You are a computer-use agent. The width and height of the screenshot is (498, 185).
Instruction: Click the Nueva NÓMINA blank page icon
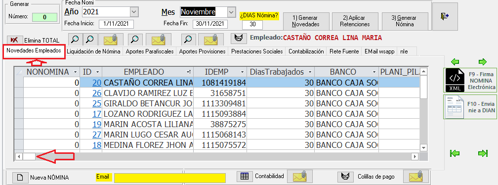point(20,178)
